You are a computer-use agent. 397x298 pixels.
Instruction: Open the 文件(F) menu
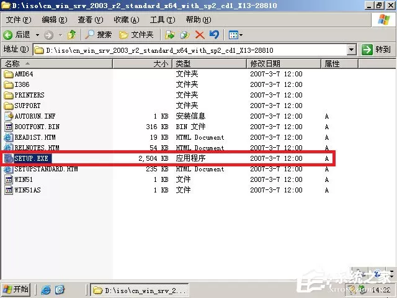click(19, 19)
